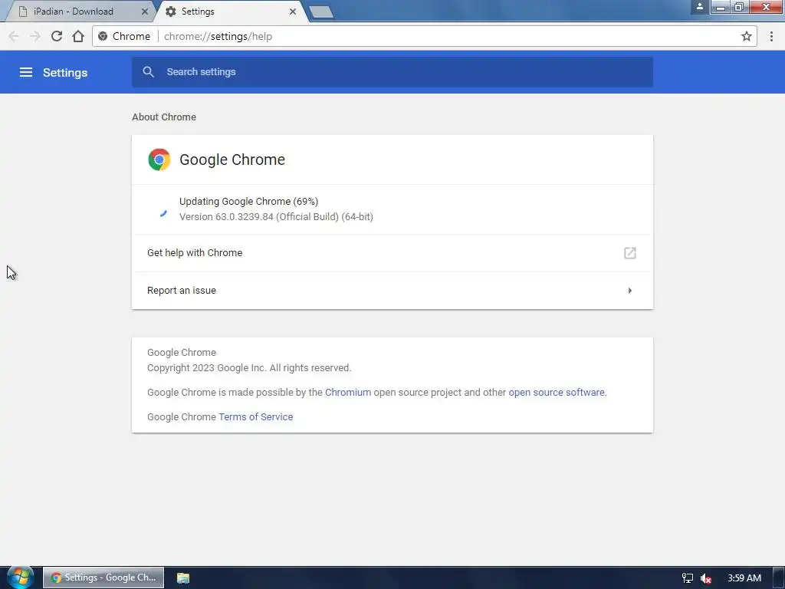Open the Windows Start button
This screenshot has width=785, height=589.
[x=20, y=577]
